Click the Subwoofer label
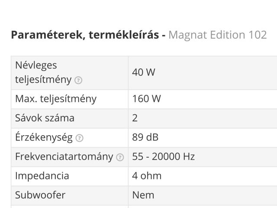 pos(40,195)
